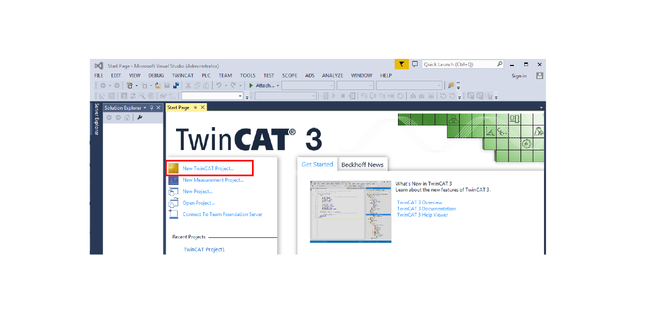Click the Undo toolbar icon
The image size is (656, 311).
coord(219,86)
